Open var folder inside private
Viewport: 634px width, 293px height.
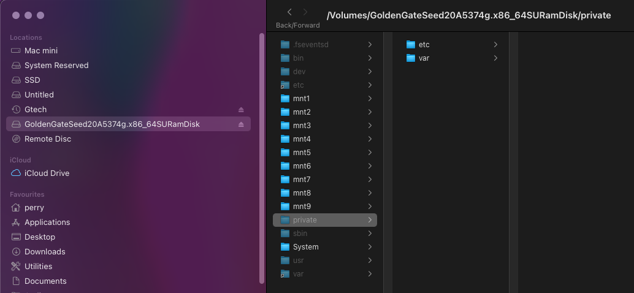(451, 58)
